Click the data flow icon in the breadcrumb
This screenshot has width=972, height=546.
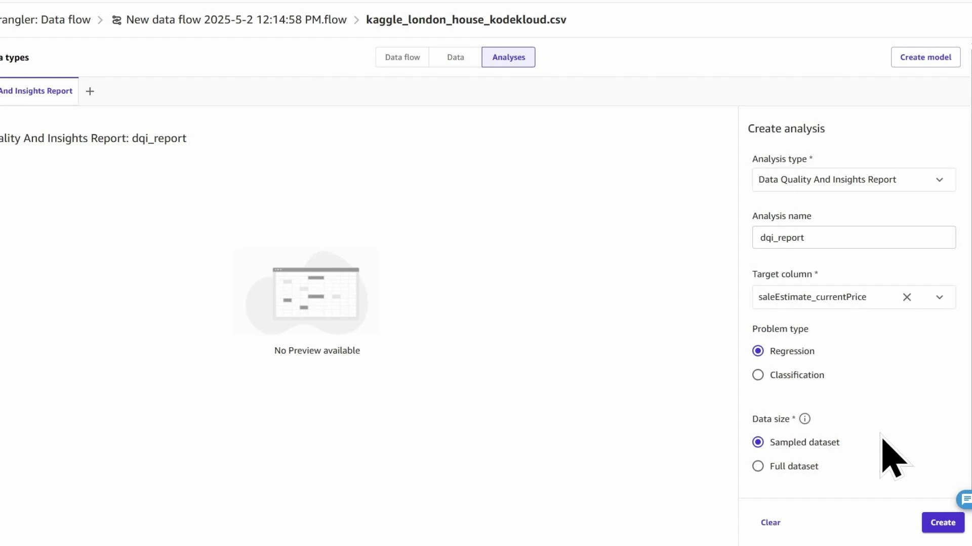[x=116, y=20]
